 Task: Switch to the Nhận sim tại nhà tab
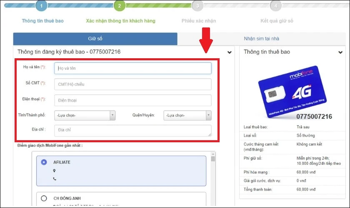point(261,39)
